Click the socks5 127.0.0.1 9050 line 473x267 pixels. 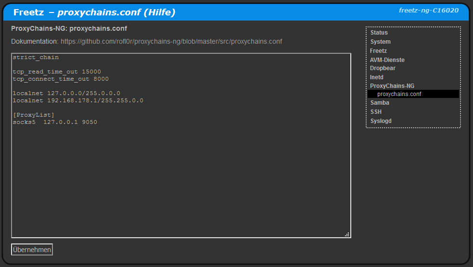(55, 122)
